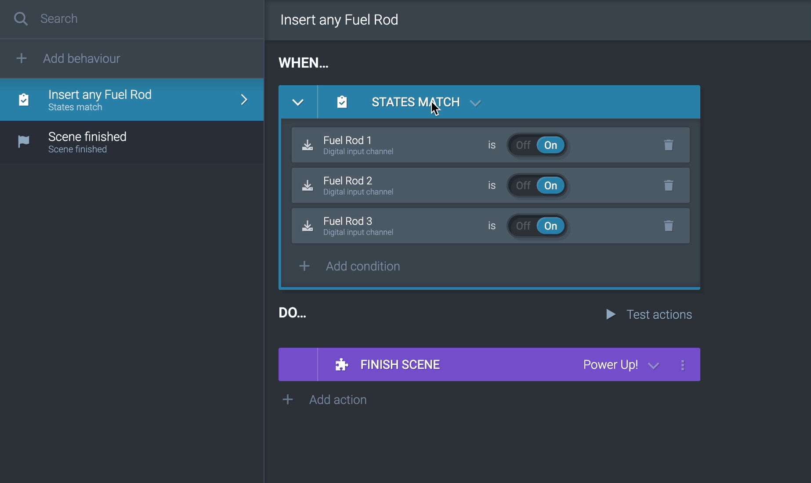
Task: Click Add condition
Action: [362, 266]
